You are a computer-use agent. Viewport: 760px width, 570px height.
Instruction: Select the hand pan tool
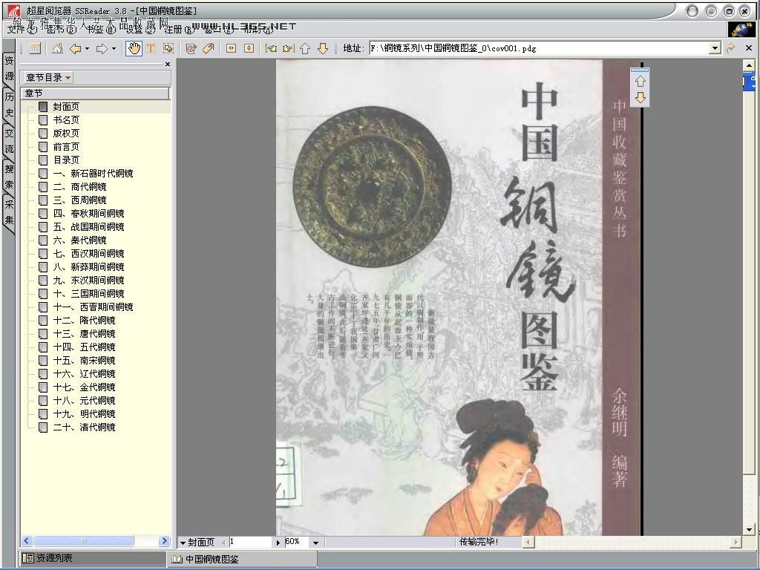pyautogui.click(x=134, y=48)
